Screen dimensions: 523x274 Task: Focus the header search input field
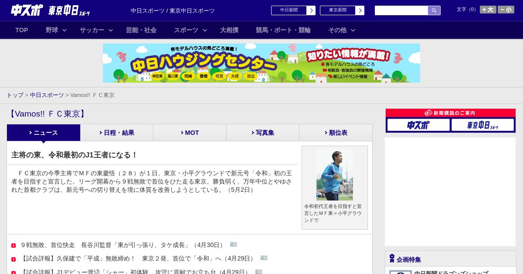click(401, 10)
